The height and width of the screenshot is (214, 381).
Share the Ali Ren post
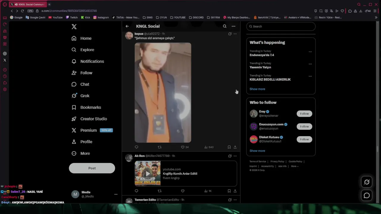[x=235, y=191]
